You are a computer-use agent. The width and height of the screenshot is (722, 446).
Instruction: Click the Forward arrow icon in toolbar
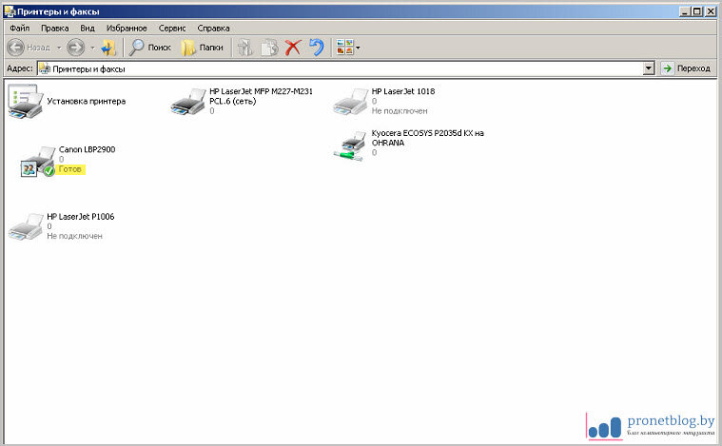click(75, 48)
